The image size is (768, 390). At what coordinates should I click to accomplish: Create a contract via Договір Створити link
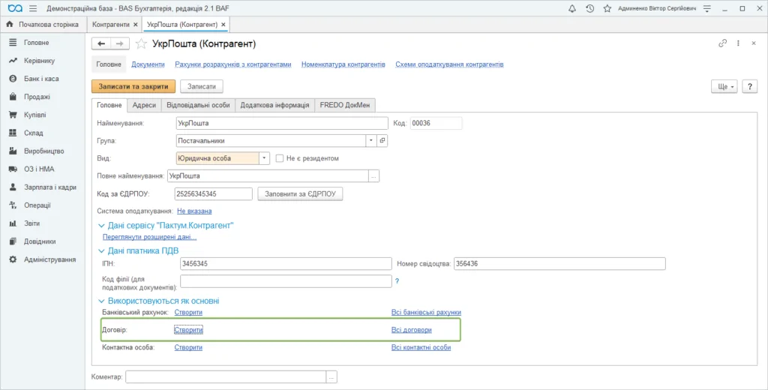pyautogui.click(x=188, y=330)
